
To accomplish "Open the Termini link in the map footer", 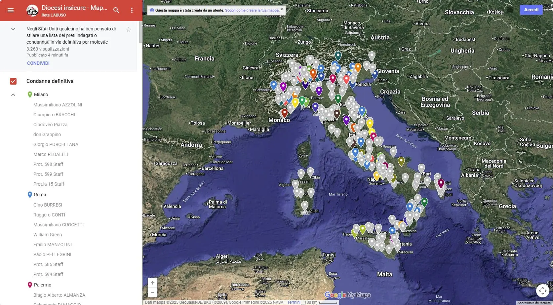I will [294, 302].
